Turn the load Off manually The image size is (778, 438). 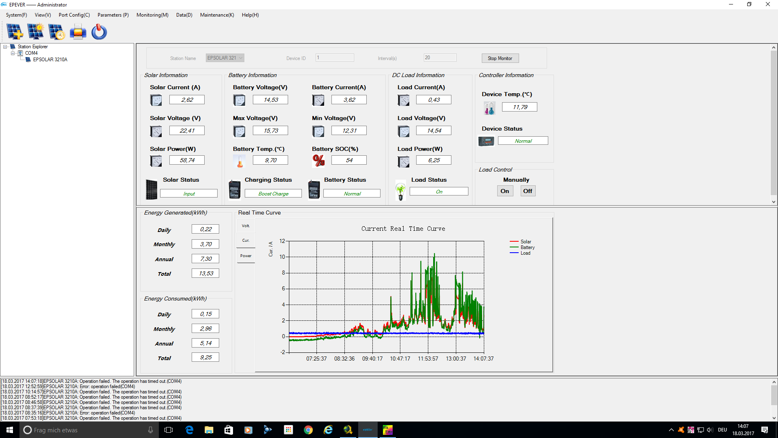click(527, 191)
